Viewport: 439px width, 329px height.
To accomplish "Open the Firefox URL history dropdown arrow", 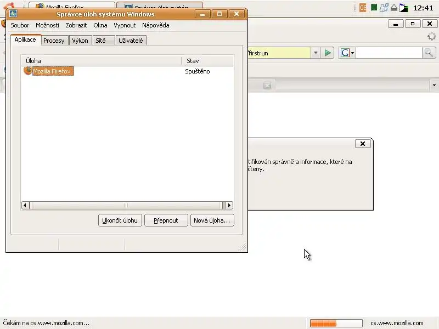I will (316, 53).
